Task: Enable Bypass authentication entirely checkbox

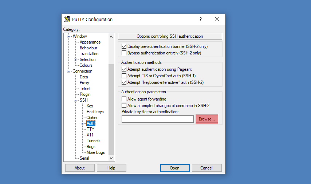Action: [124, 53]
